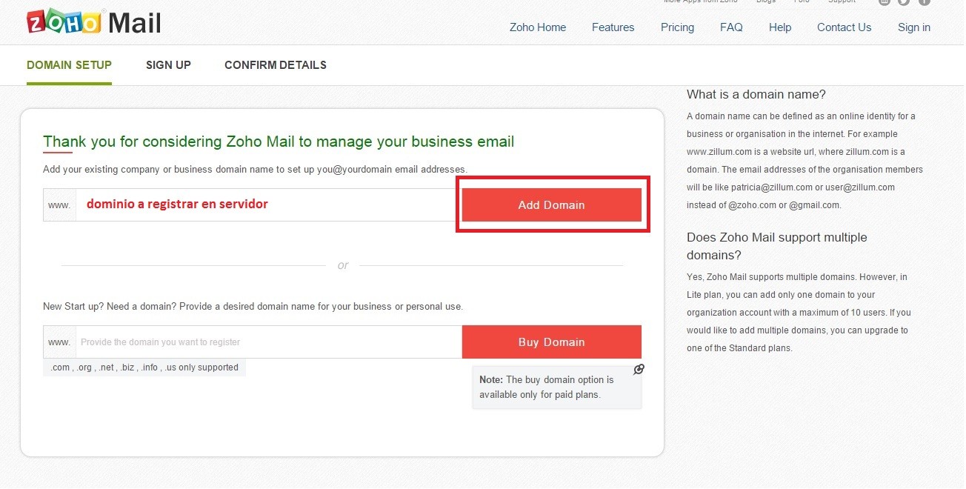
Task: Open the Facebook social icon
Action: 924,1
